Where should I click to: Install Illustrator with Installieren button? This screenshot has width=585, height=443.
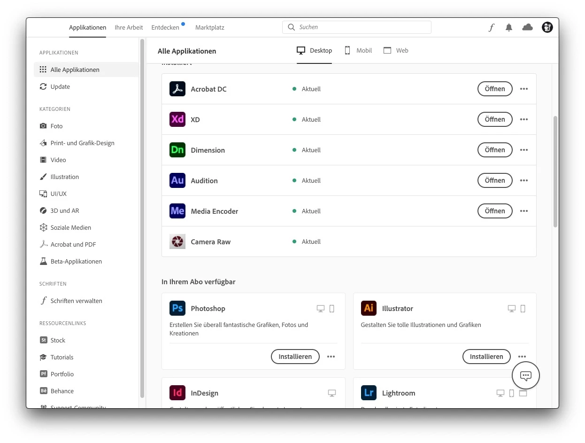486,357
